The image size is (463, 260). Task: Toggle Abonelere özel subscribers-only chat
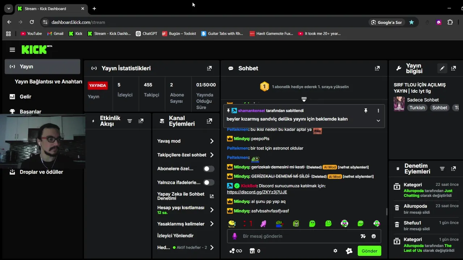click(209, 169)
